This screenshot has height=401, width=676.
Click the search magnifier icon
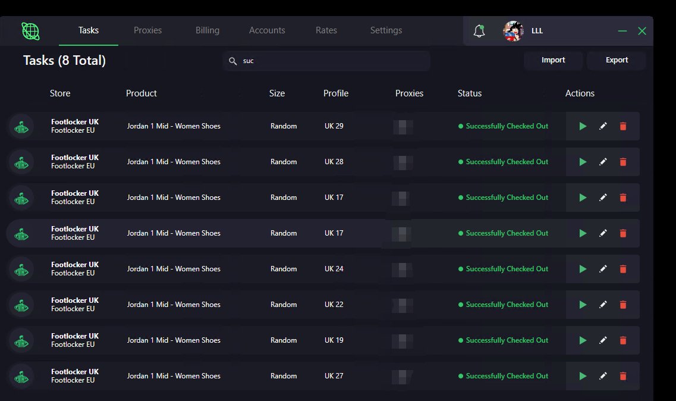[233, 61]
